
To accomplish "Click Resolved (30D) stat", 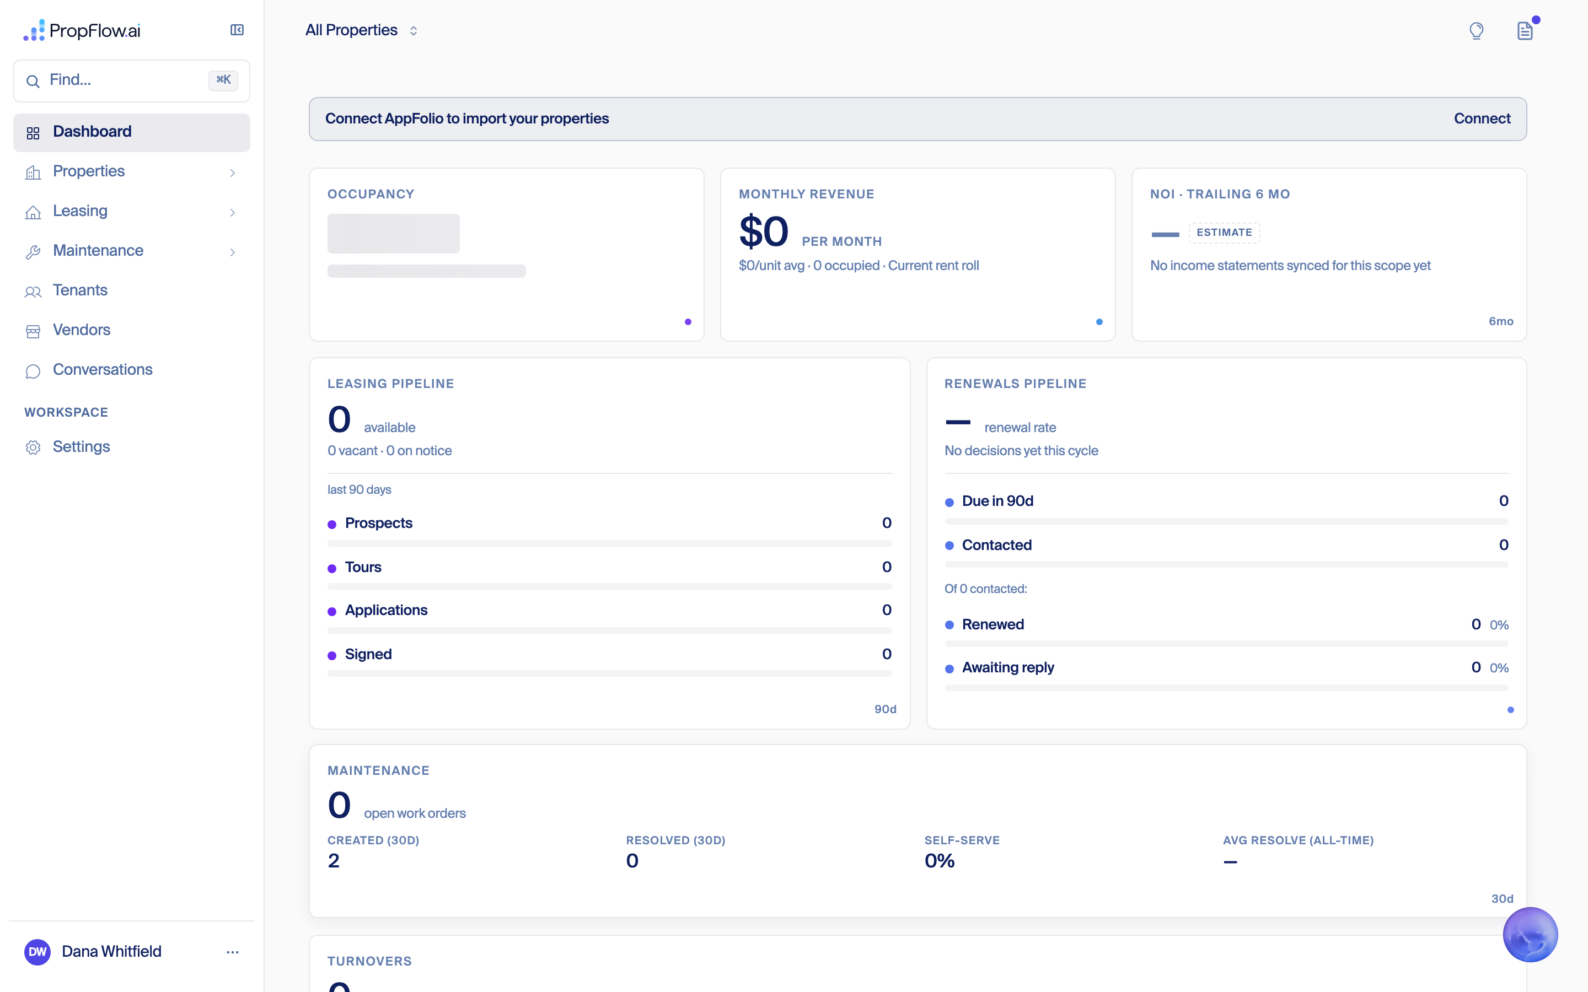I will click(x=676, y=851).
